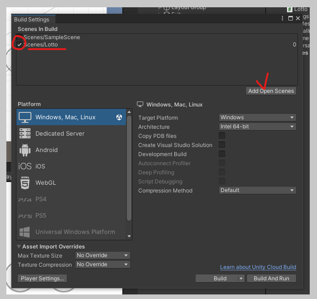Click the monitor icon beside platform heading
The image size is (317, 299).
(x=140, y=104)
